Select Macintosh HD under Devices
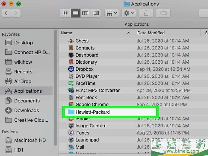The height and width of the screenshot is (156, 208). point(30,140)
